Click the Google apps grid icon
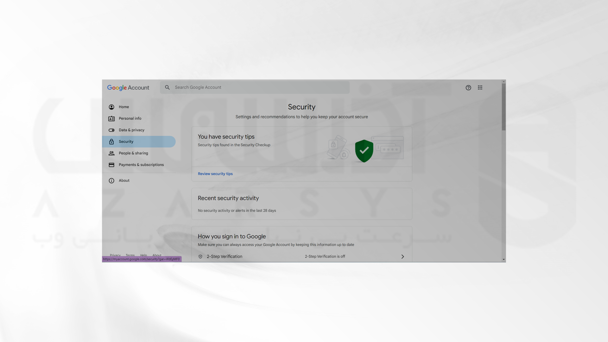 tap(480, 87)
